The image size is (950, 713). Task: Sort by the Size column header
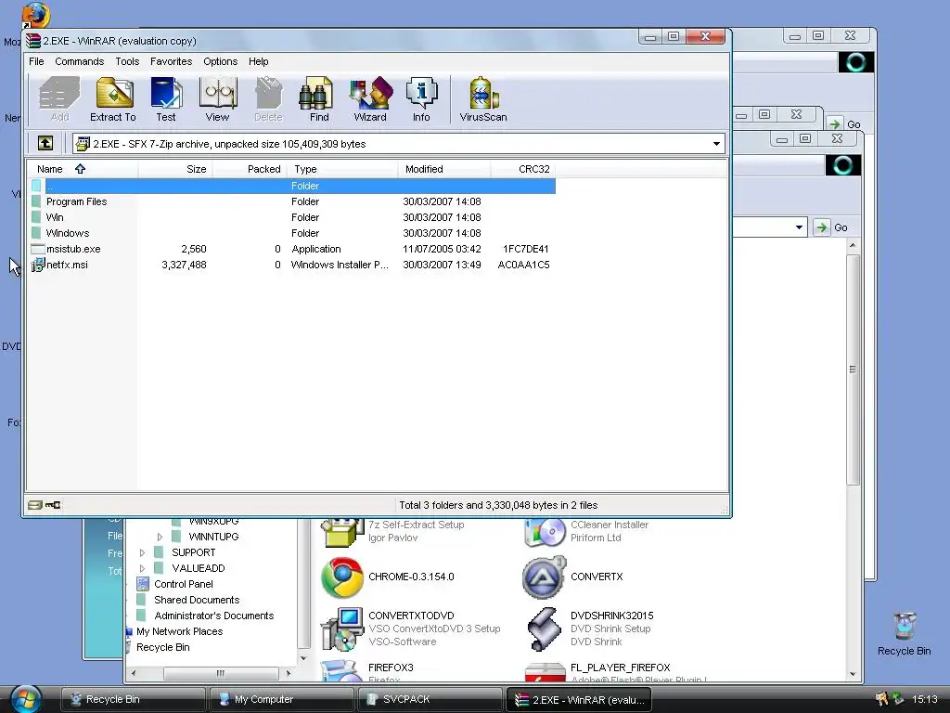175,169
